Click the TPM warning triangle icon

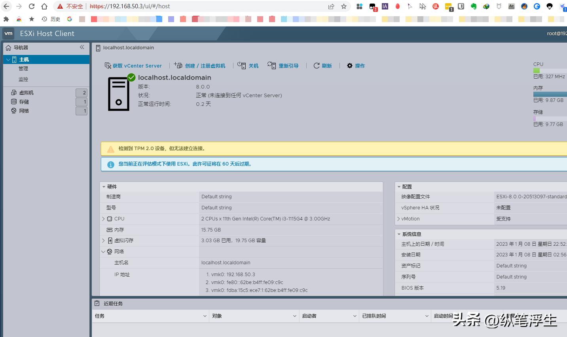tap(110, 149)
